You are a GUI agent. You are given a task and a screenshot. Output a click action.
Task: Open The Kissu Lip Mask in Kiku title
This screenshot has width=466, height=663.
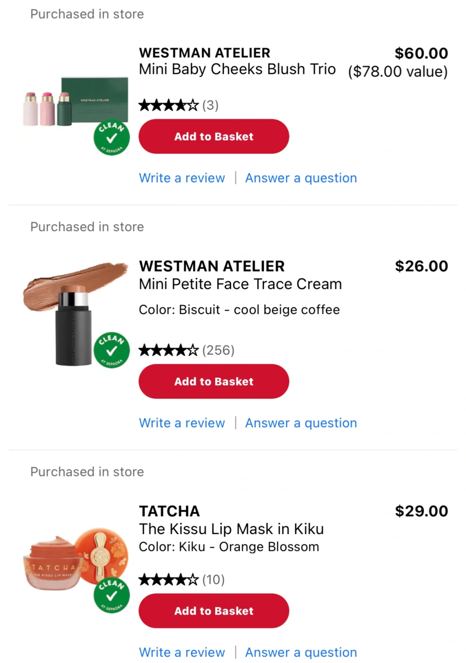pos(231,529)
